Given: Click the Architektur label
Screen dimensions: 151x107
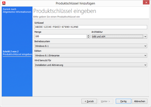Looking at the screenshot, I should (97, 32).
